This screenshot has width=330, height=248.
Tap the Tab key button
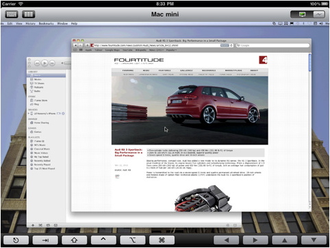click(45, 240)
